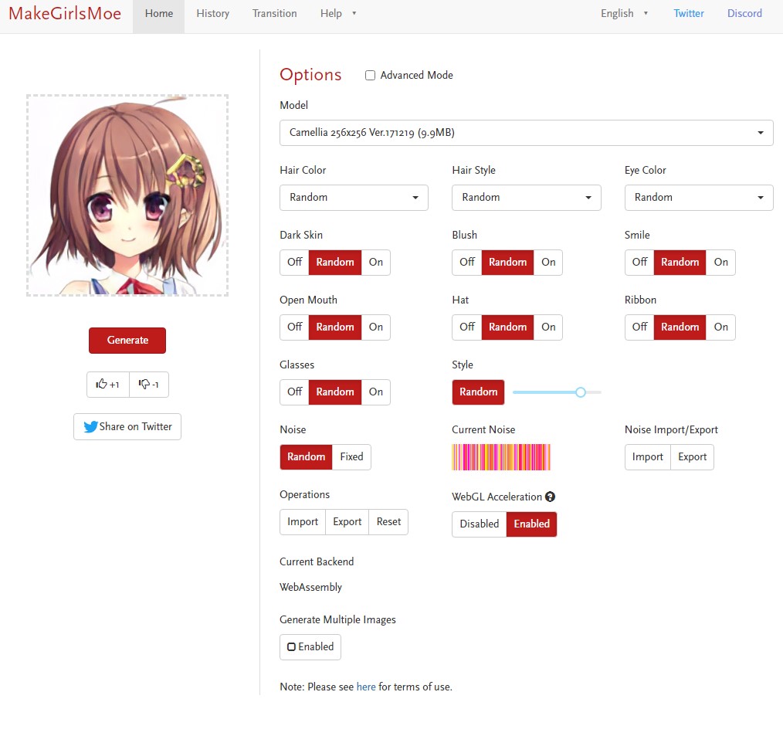Click the thumbs down -1 button
This screenshot has width=783, height=736.
[149, 385]
